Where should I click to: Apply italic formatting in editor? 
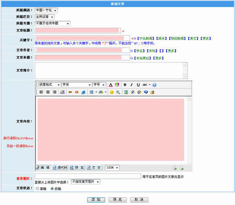[x=131, y=85]
